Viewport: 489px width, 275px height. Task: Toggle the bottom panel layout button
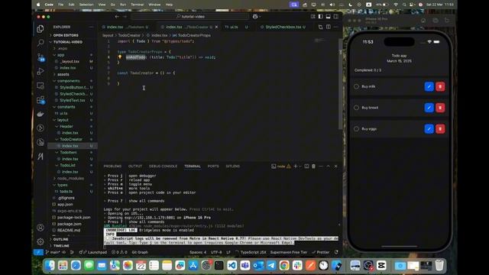(x=328, y=17)
